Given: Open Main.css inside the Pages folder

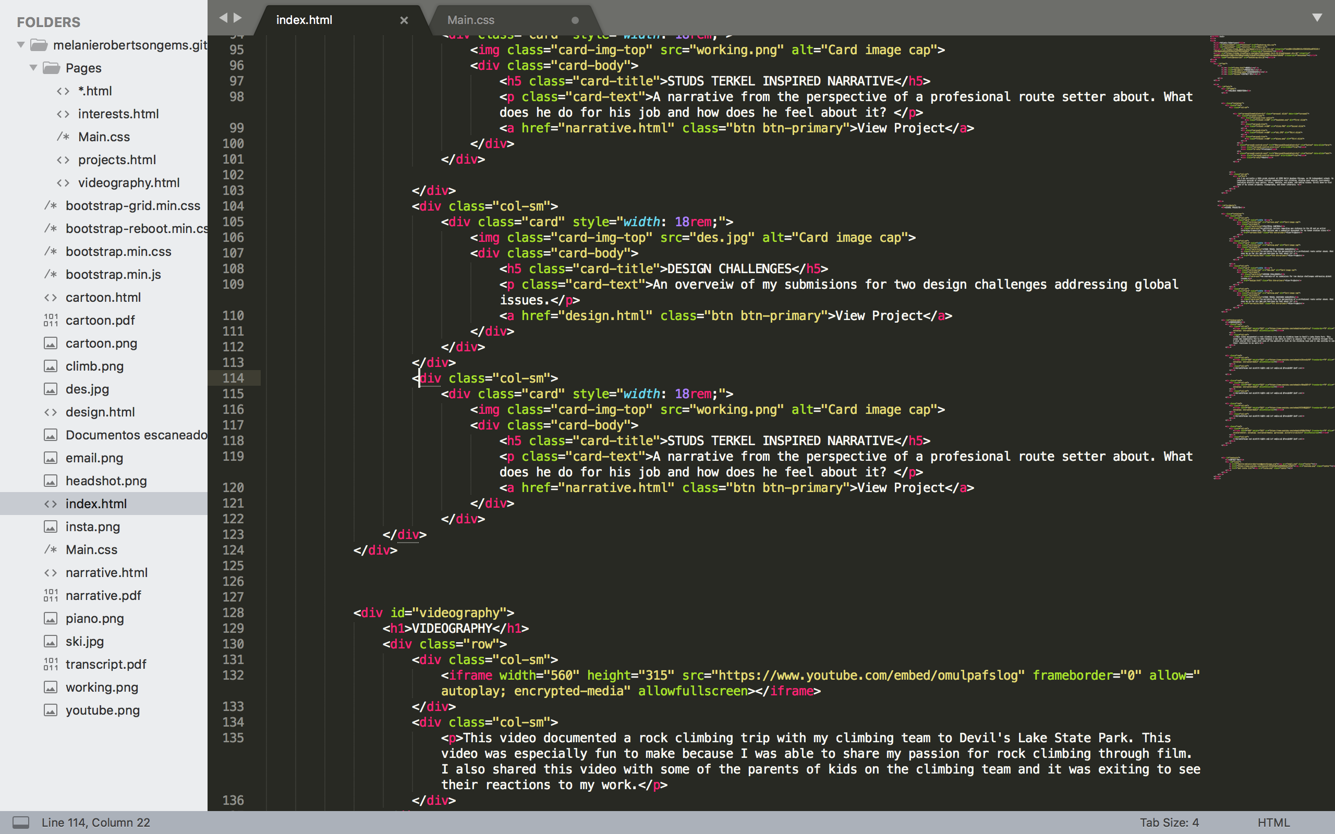Looking at the screenshot, I should [x=104, y=137].
